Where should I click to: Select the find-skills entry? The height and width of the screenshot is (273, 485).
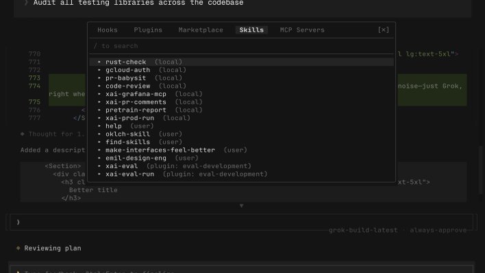tap(241, 142)
